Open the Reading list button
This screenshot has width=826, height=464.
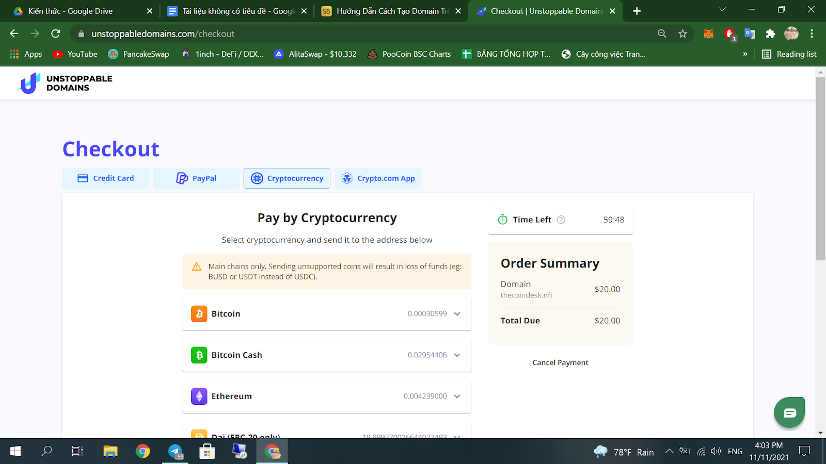(789, 54)
